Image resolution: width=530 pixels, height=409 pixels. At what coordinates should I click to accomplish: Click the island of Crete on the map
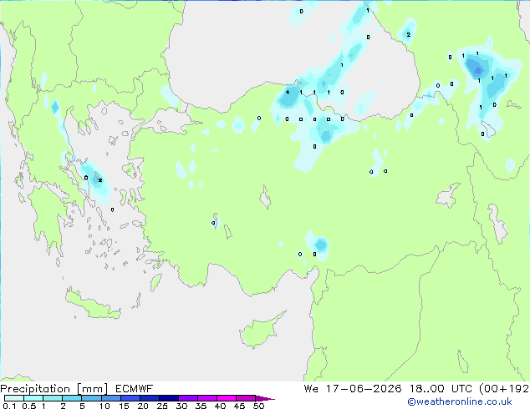coord(92,305)
